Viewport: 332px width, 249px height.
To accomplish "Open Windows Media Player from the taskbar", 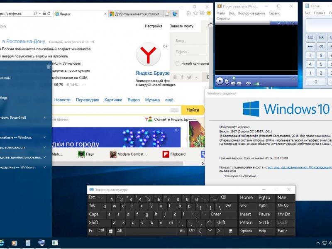I will click(x=14, y=243).
